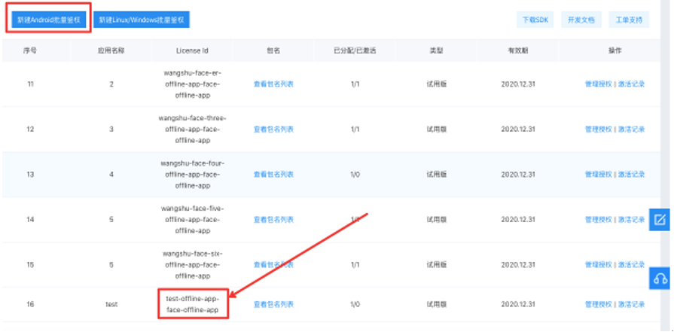
Task: Click 激活记录 in row 13
Action: (x=631, y=175)
